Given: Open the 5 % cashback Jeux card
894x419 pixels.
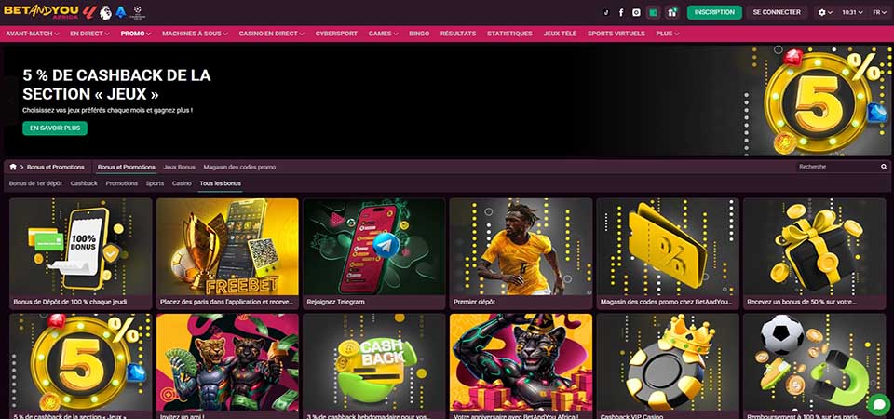Looking at the screenshot, I should [81, 366].
